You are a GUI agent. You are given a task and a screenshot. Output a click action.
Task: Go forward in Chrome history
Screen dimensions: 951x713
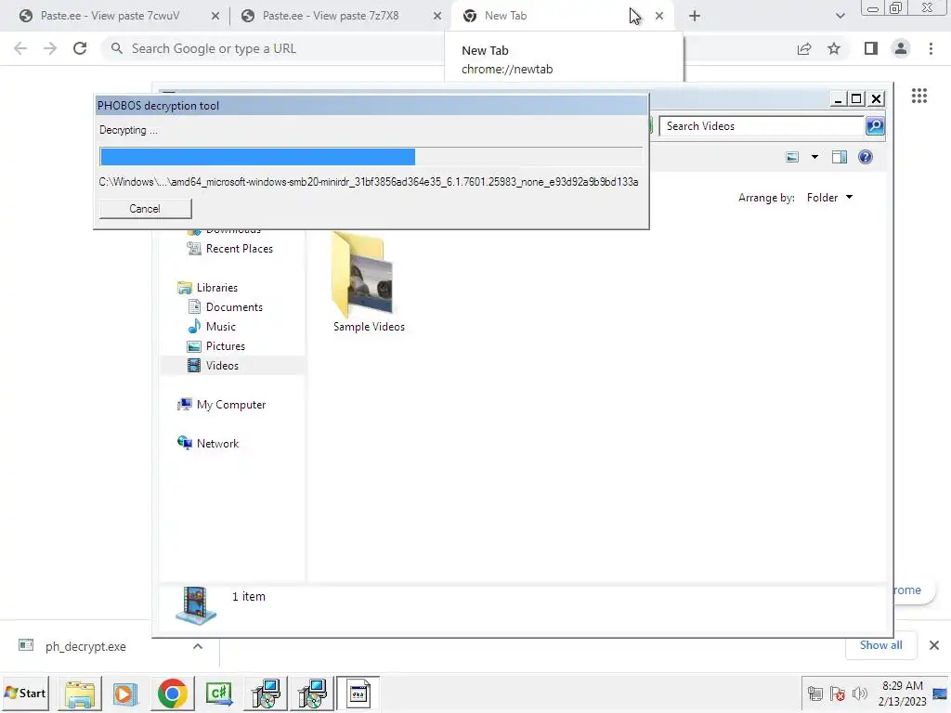[50, 48]
